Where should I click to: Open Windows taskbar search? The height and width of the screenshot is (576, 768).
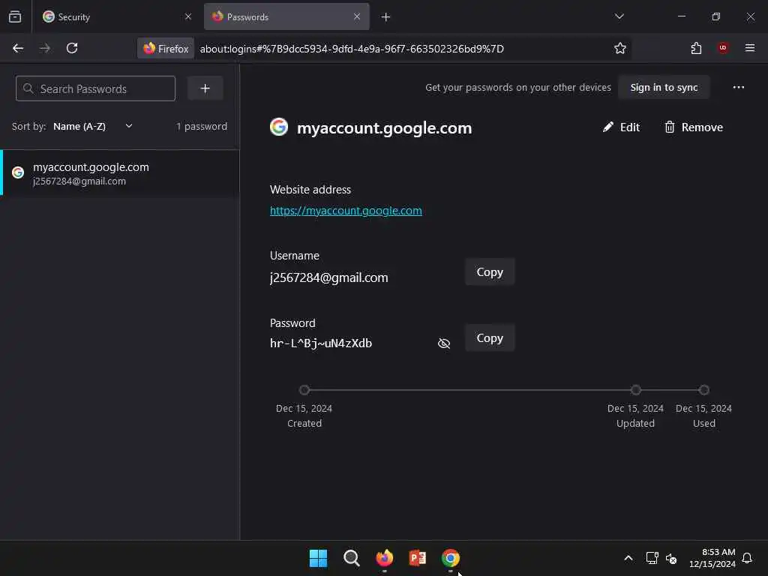pyautogui.click(x=352, y=558)
